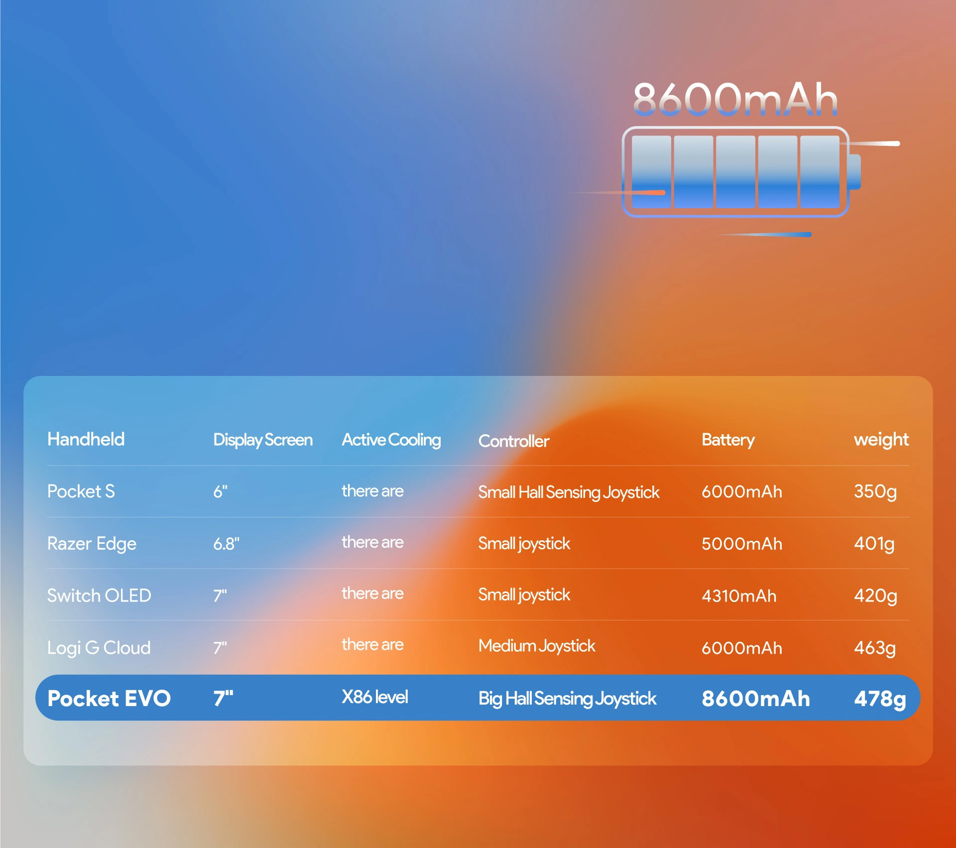Click the 8600mAh value in Pocket EVO row
Screen dimensions: 956x848
pyautogui.click(x=755, y=698)
